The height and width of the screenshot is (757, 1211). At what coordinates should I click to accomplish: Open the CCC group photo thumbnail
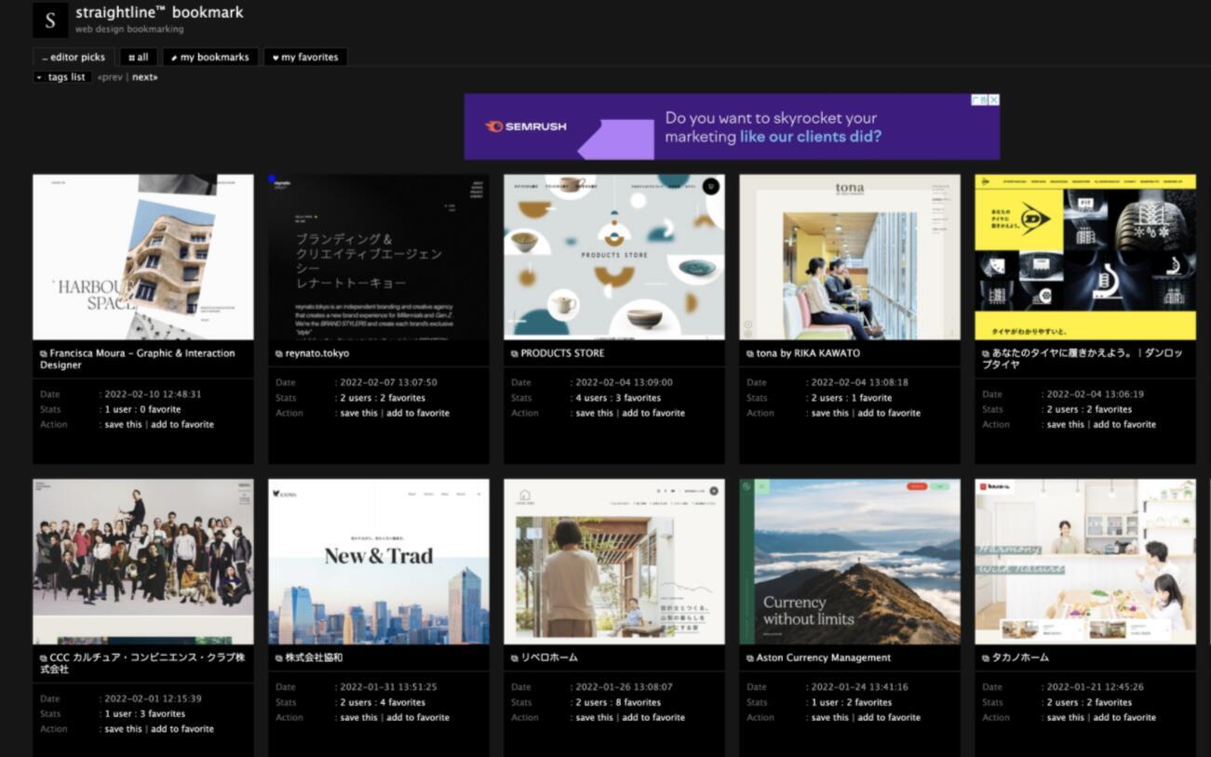(x=143, y=562)
